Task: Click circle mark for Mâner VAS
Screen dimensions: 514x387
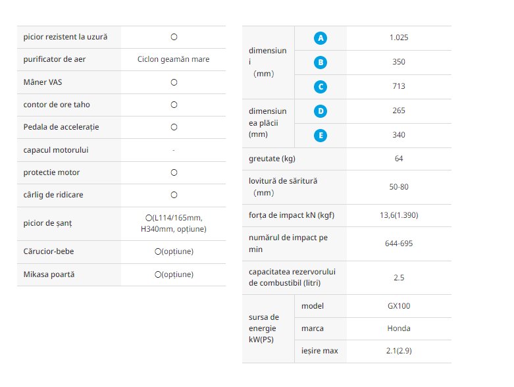Action: pyautogui.click(x=174, y=82)
